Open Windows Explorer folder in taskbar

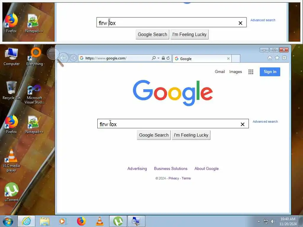pyautogui.click(x=45, y=221)
